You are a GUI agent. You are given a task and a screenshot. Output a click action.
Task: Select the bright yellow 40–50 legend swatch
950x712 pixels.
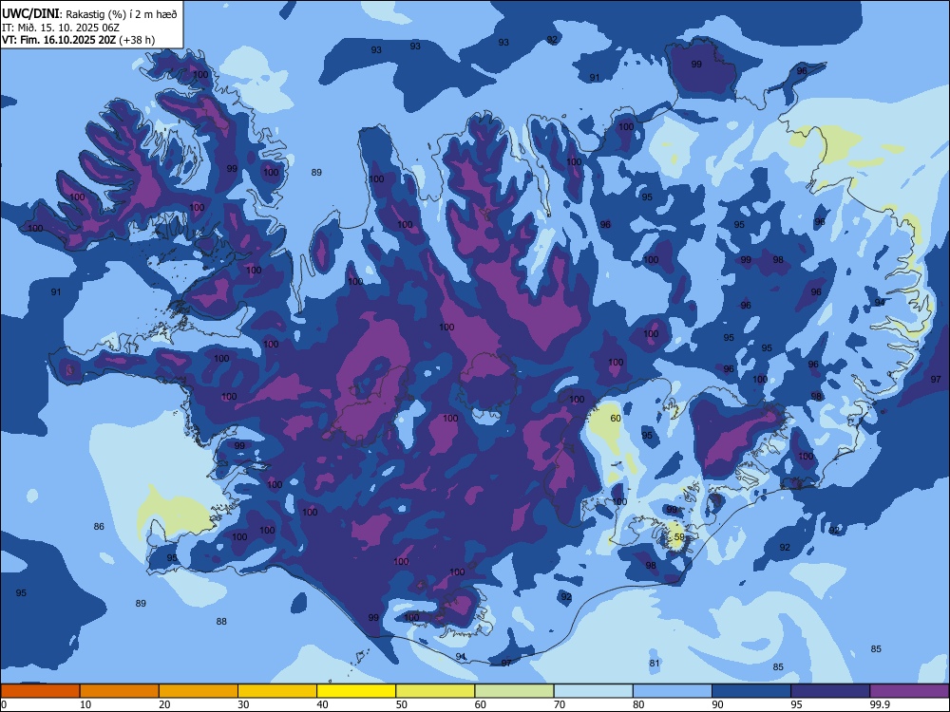tap(356, 691)
